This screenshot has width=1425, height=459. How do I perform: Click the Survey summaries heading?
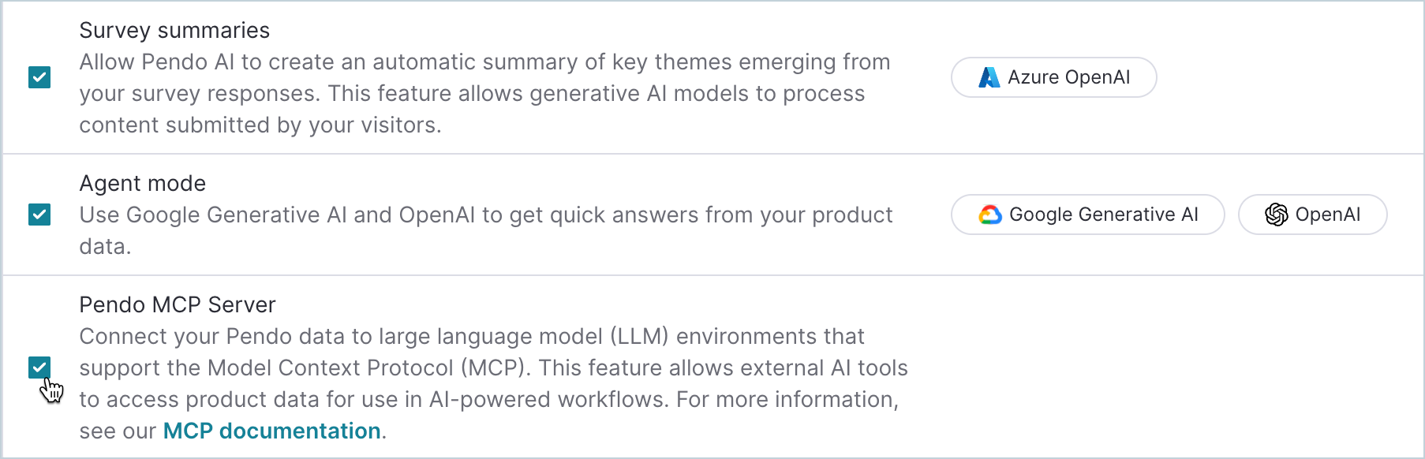point(174,30)
